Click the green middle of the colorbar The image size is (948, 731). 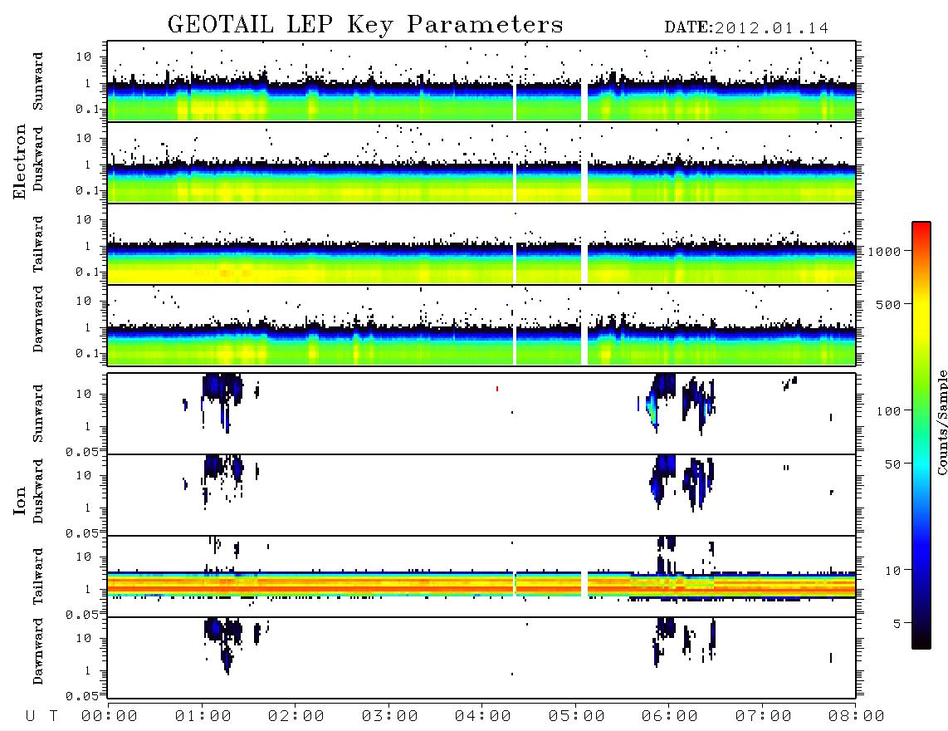(x=921, y=400)
